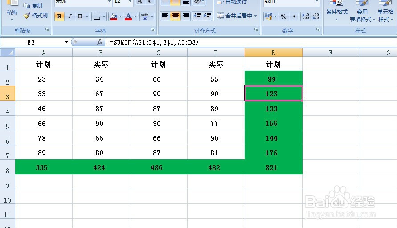The width and height of the screenshot is (397, 228).
Task: Toggle Underline formatting
Action: tap(80, 17)
